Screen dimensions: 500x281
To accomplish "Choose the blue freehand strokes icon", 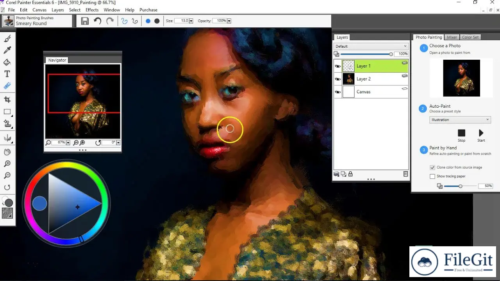I will pos(124,21).
